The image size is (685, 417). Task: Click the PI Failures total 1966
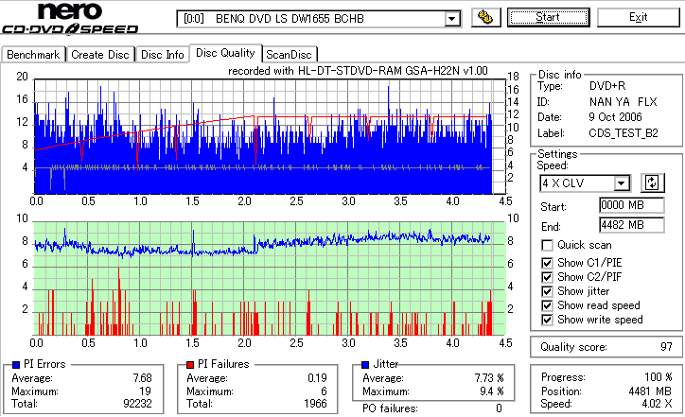tap(315, 404)
